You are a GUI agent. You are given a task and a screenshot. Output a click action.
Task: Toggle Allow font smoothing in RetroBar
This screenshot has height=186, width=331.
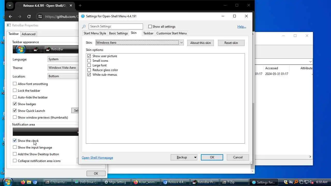[x=15, y=84]
